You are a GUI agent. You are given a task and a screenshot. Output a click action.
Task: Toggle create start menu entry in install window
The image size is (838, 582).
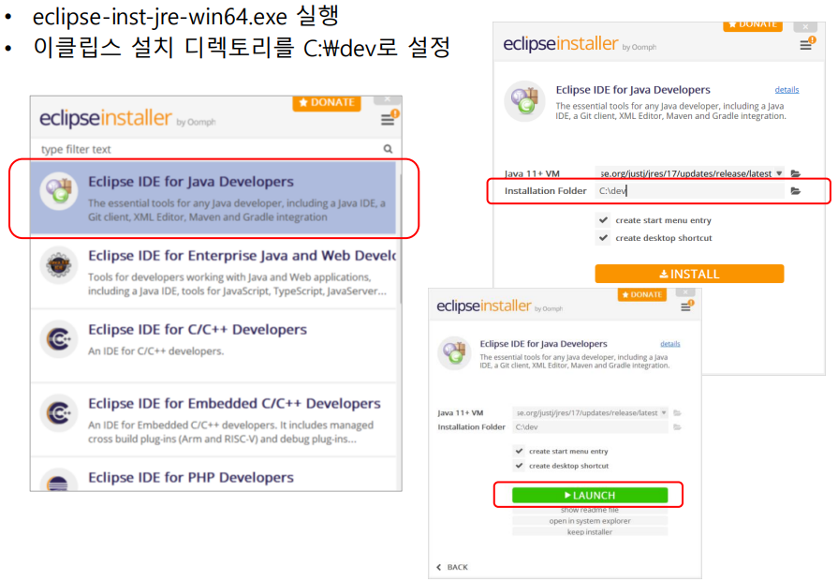[x=603, y=220]
